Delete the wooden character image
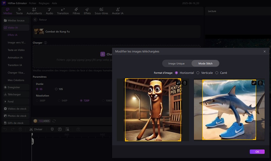 [185, 83]
